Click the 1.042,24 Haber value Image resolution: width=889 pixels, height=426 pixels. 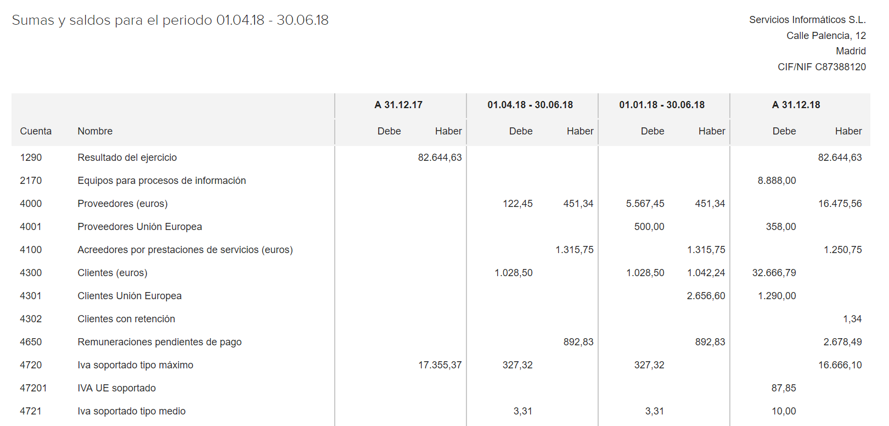pyautogui.click(x=706, y=273)
